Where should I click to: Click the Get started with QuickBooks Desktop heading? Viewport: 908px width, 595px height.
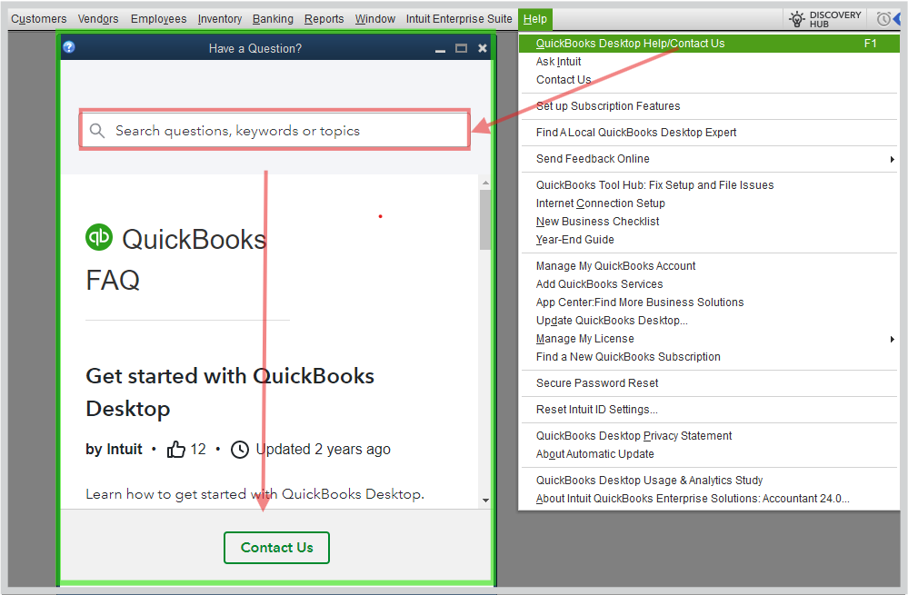pyautogui.click(x=230, y=392)
